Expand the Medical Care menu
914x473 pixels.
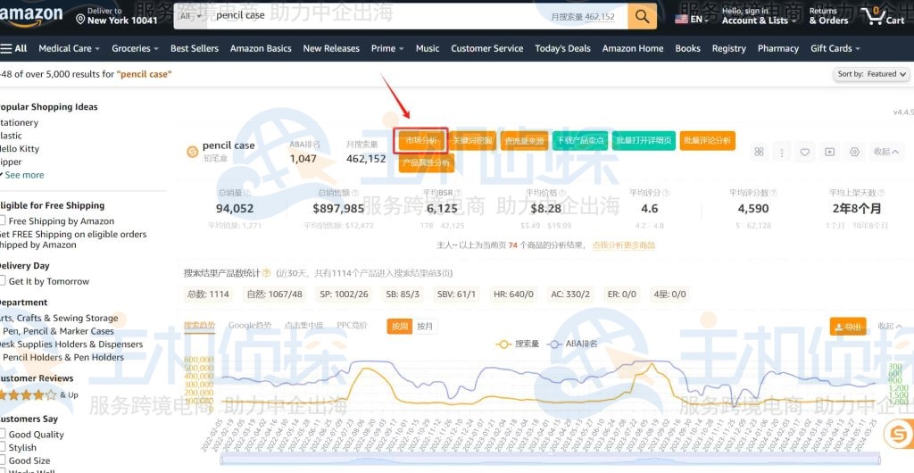click(69, 48)
